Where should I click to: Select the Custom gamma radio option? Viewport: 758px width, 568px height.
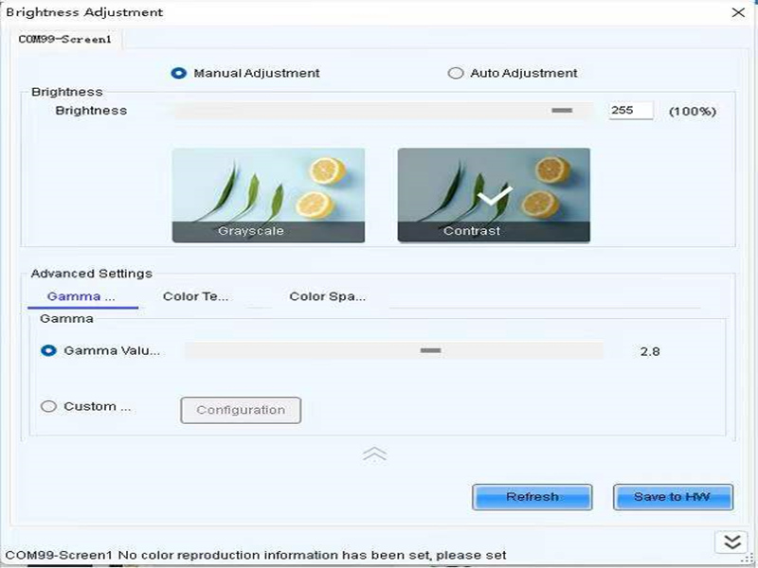49,406
